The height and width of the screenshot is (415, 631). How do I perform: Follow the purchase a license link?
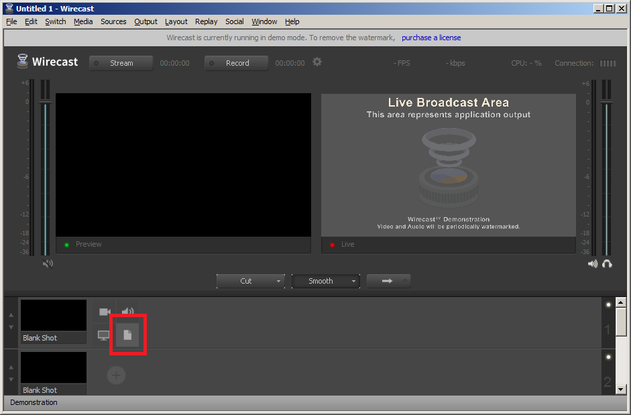(431, 38)
